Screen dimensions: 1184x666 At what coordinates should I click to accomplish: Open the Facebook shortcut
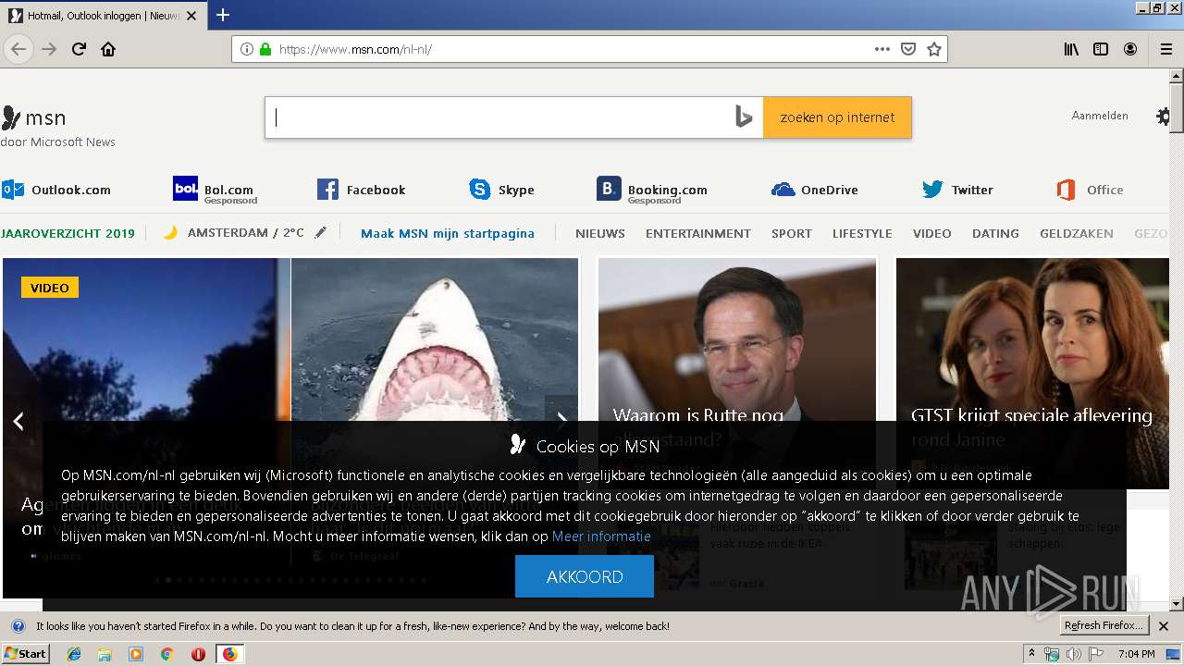point(362,190)
